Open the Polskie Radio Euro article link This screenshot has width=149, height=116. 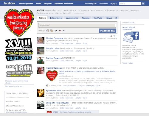pyautogui.click(x=87, y=72)
